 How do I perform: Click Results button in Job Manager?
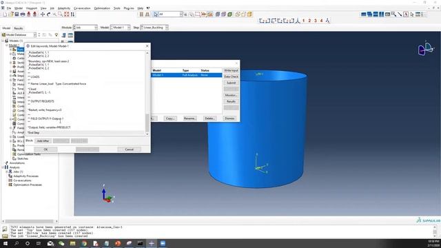point(232,101)
